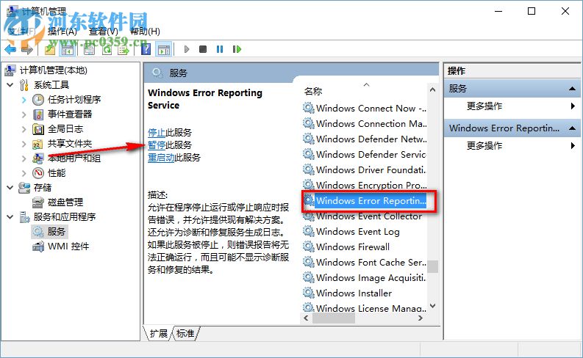Toggle the Show/Hide Action Pane button

click(164, 49)
